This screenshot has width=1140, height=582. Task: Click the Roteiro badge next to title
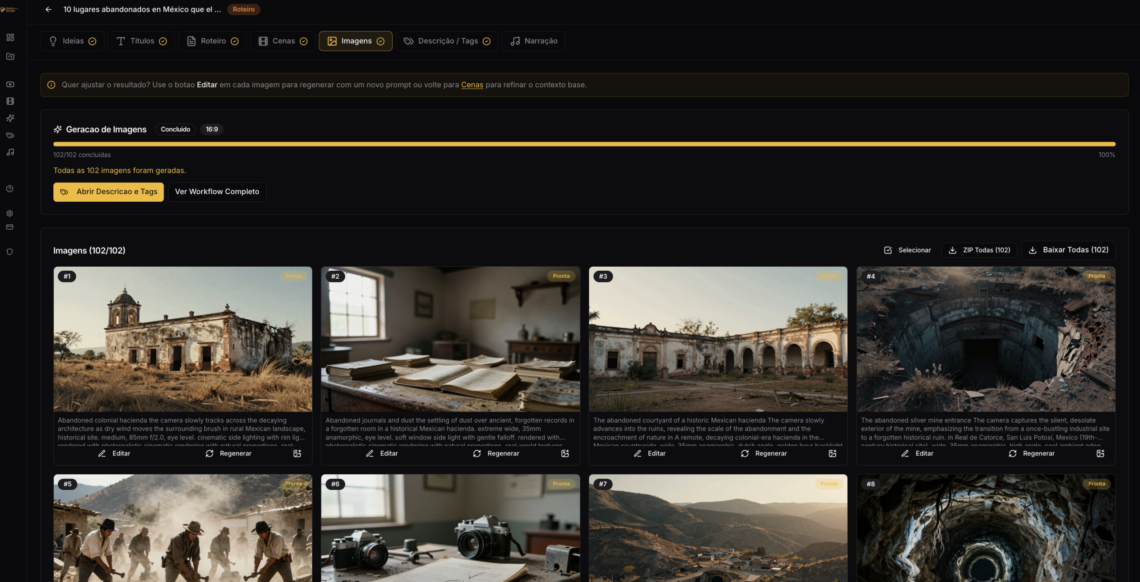click(244, 9)
